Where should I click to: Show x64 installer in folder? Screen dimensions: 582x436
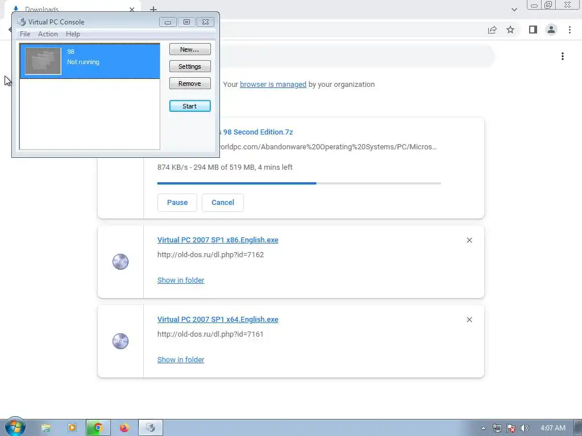click(x=181, y=359)
